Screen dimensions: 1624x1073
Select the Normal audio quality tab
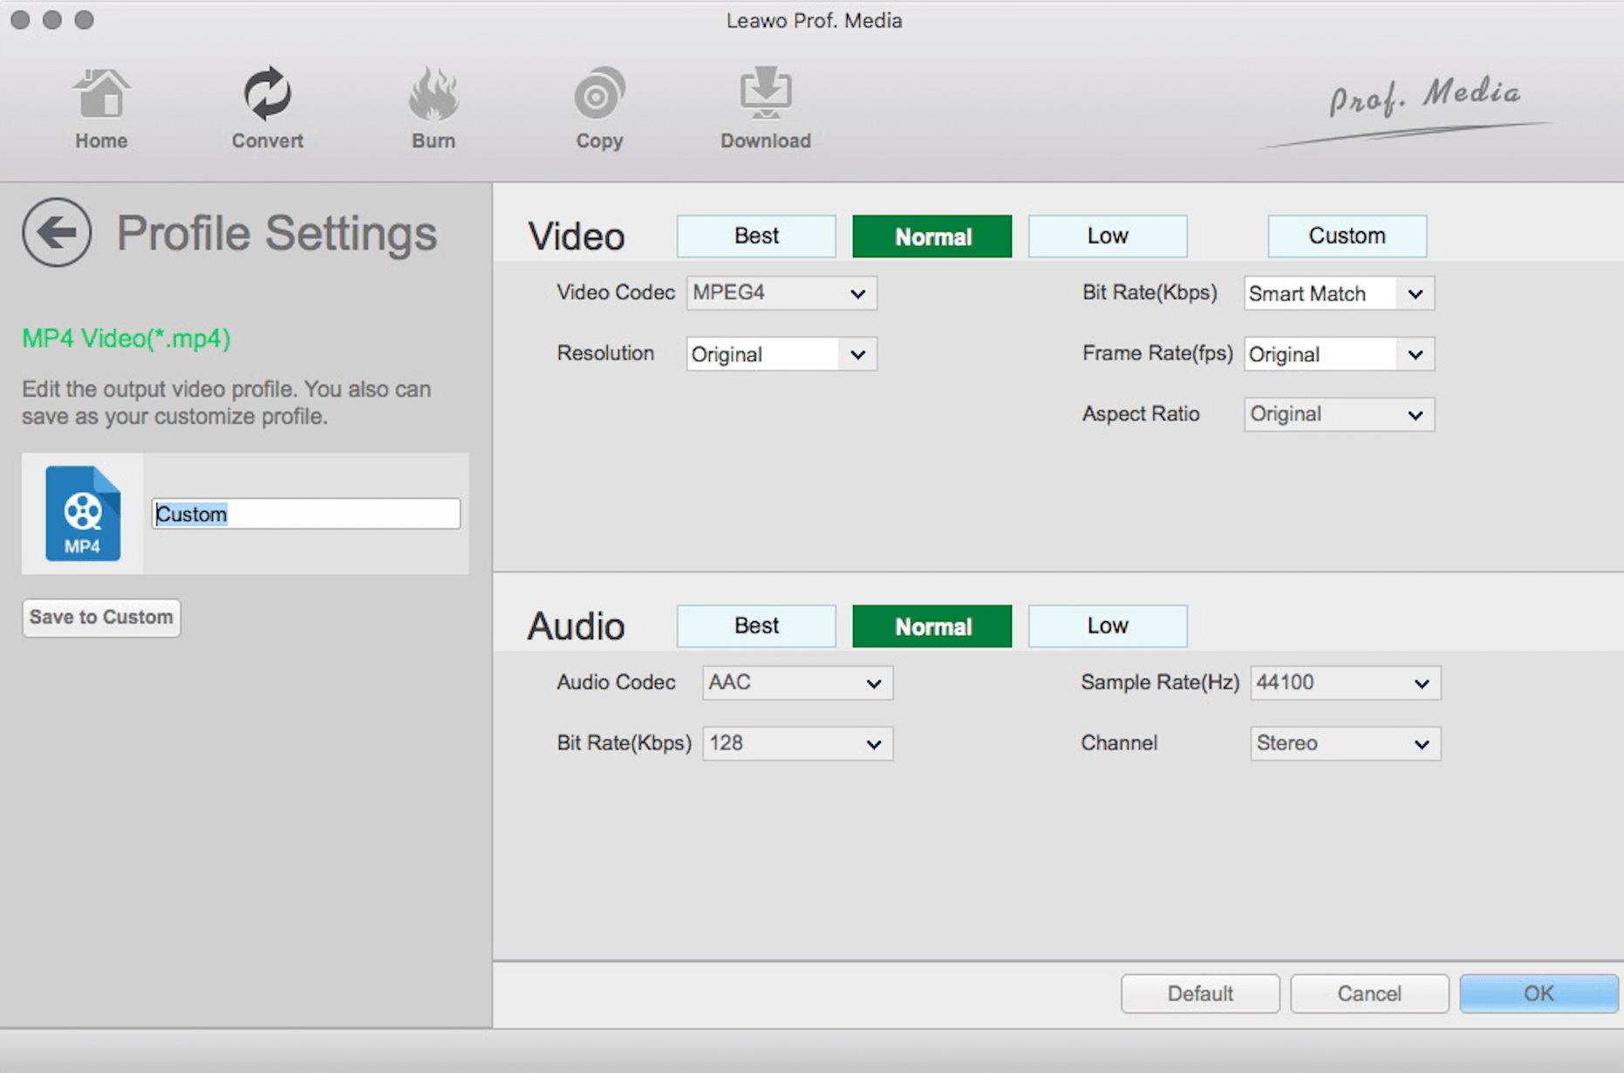click(931, 625)
